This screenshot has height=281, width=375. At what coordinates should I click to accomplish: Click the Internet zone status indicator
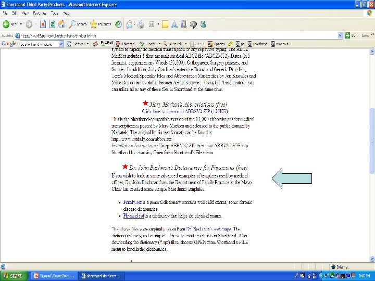[x=340, y=266]
